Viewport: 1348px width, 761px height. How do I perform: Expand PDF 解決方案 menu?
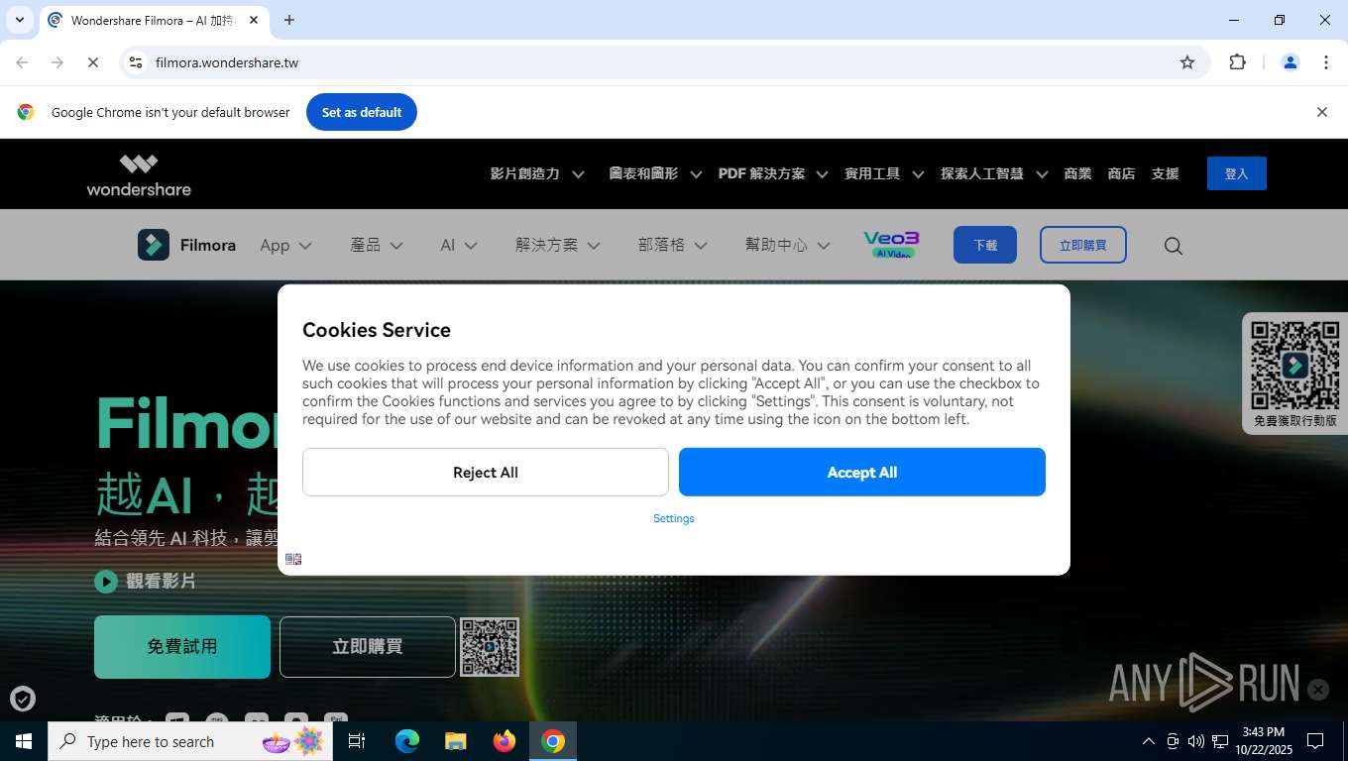pos(773,173)
